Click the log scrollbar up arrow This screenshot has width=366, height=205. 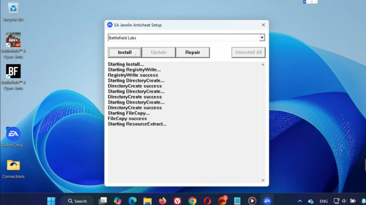(263, 65)
